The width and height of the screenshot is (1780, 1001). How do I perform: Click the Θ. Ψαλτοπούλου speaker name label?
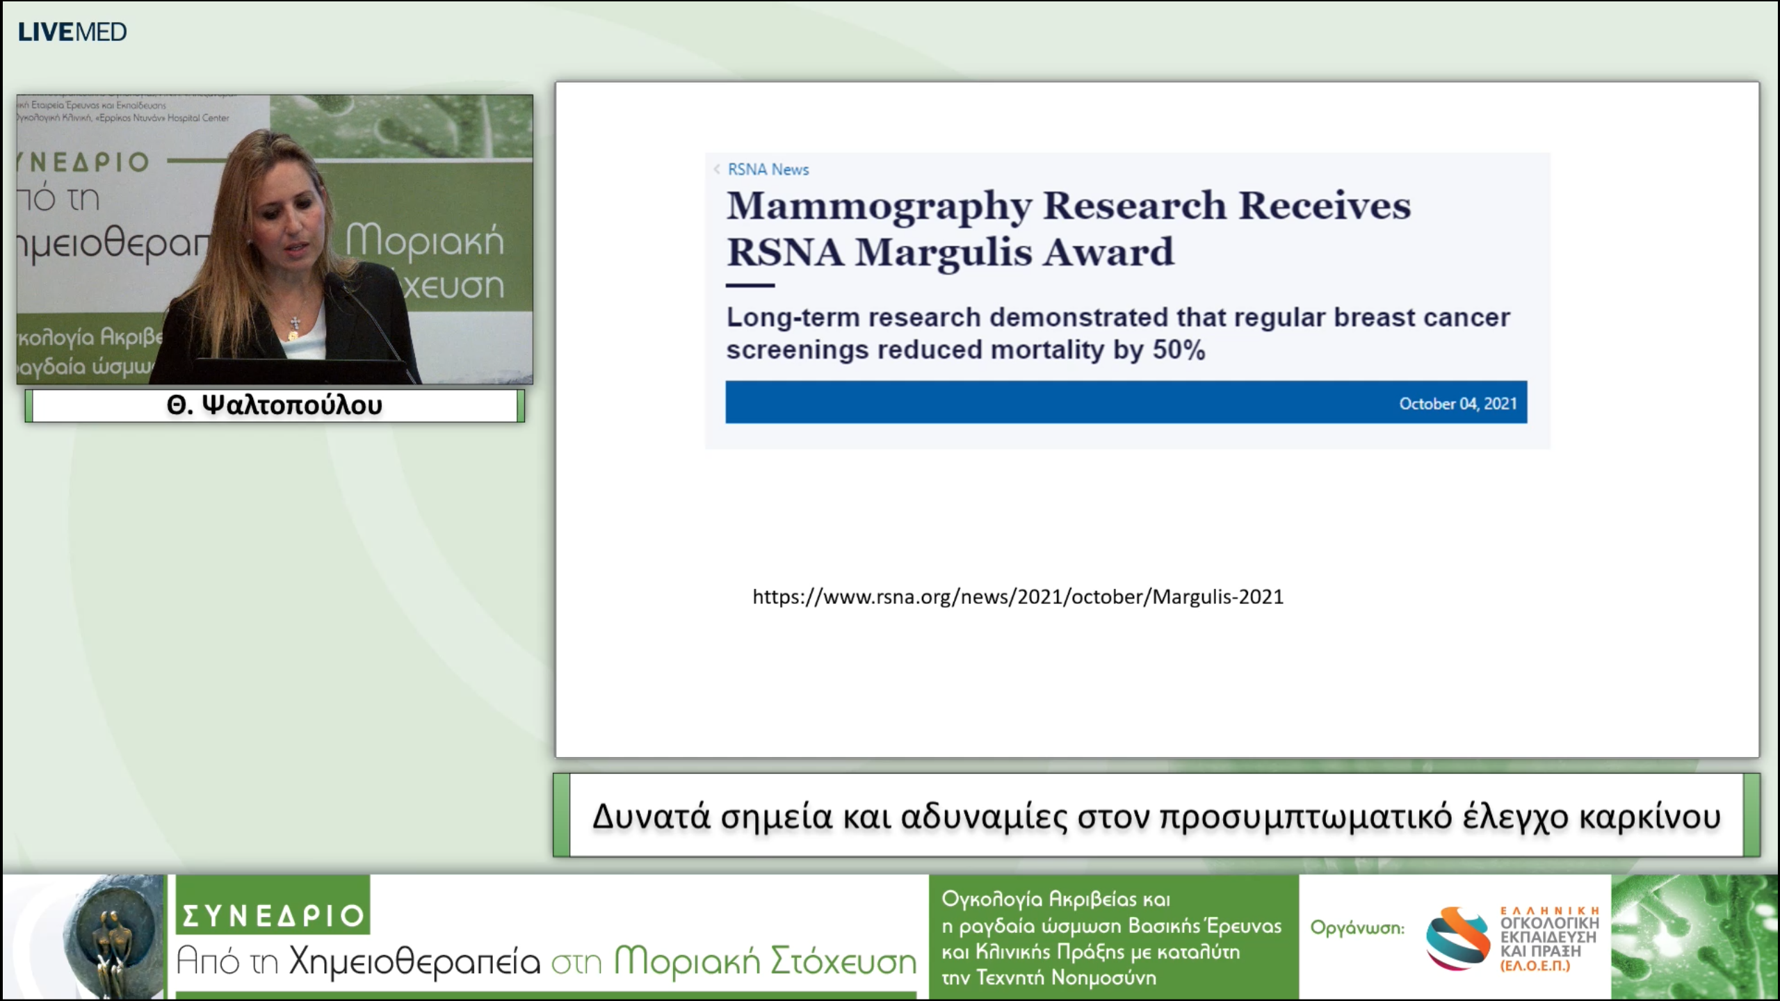[x=275, y=405]
